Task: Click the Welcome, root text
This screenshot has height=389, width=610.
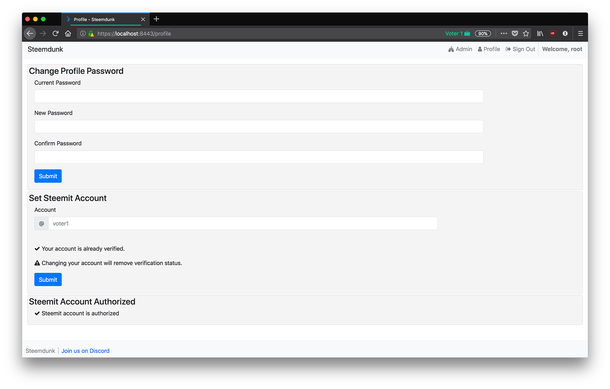Action: (x=562, y=49)
